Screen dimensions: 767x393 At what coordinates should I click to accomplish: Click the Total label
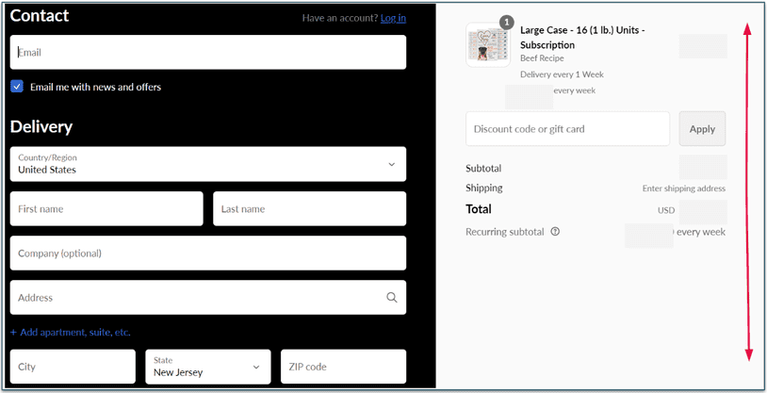pos(479,209)
